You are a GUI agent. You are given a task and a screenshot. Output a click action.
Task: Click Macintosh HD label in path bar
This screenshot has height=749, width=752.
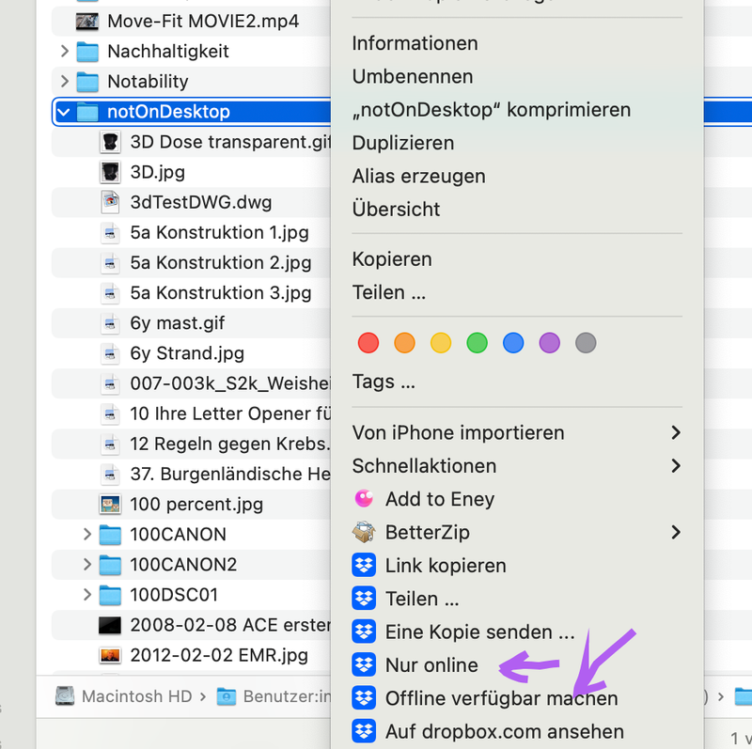coord(136,696)
